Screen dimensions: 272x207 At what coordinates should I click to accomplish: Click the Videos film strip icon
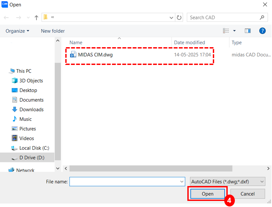15,138
